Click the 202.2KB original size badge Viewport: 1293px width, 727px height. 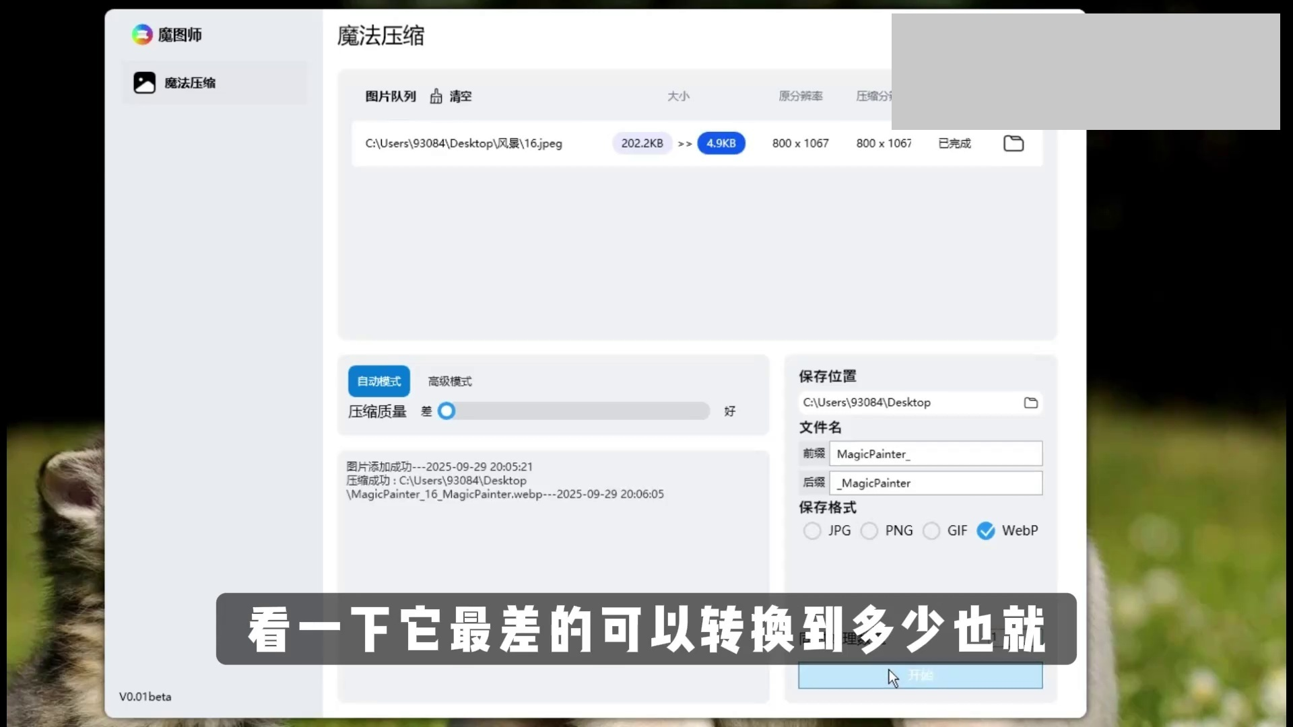click(x=642, y=143)
